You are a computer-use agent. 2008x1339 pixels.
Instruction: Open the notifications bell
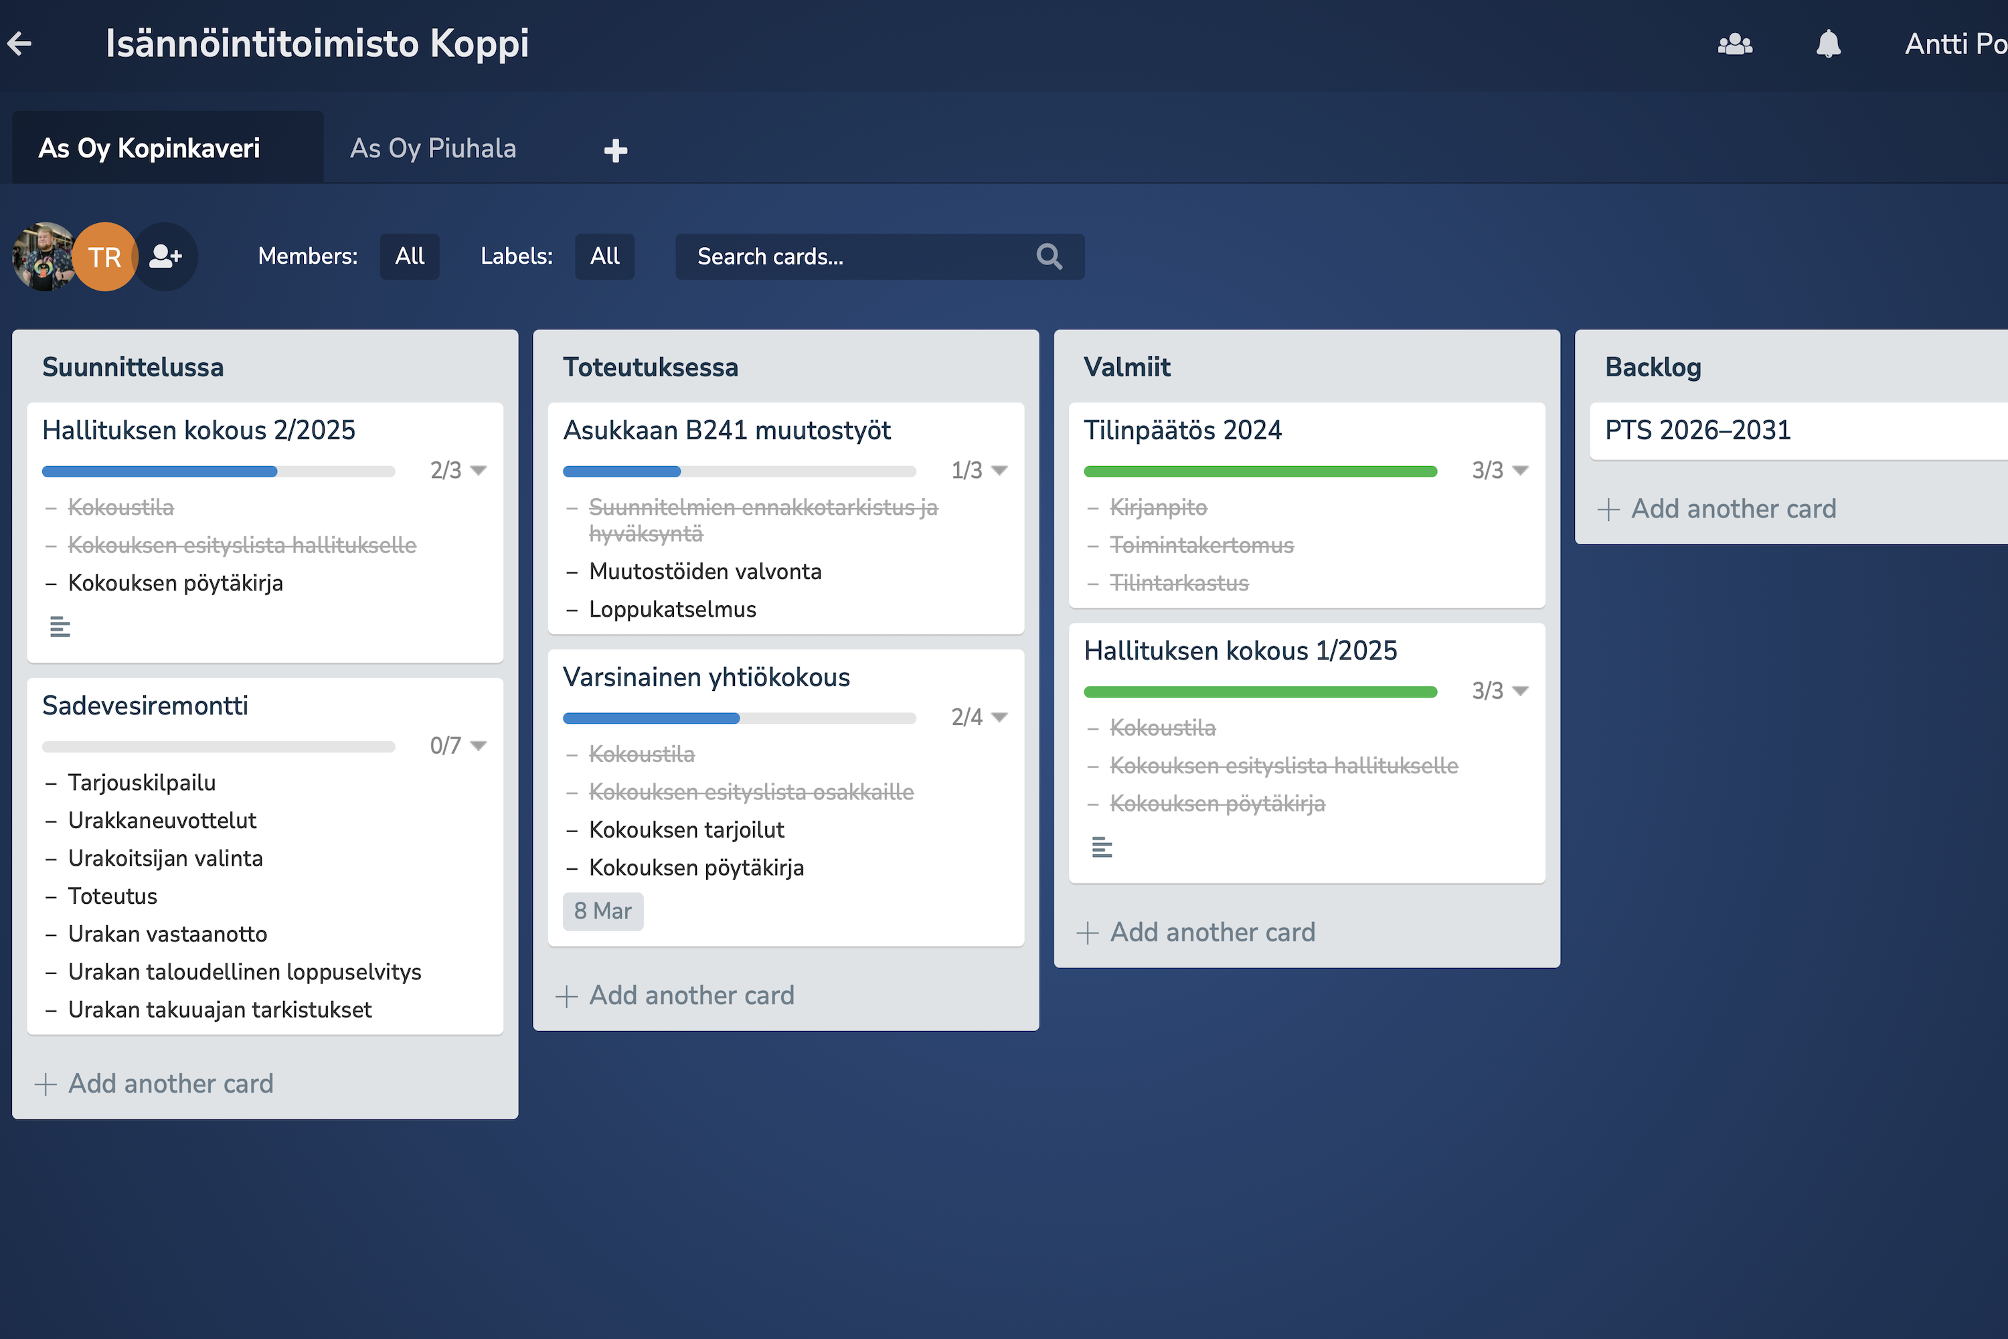[1828, 44]
